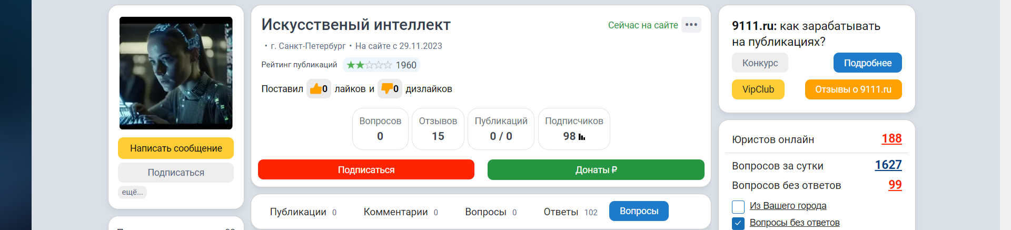Open 'Отзывы о 9111.ru' button

pos(853,89)
